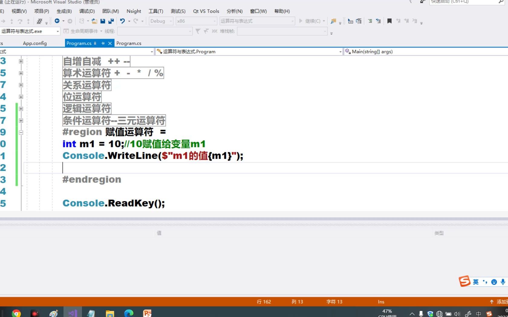The height and width of the screenshot is (317, 508).
Task: Save the current file with disk icon
Action: point(103,21)
